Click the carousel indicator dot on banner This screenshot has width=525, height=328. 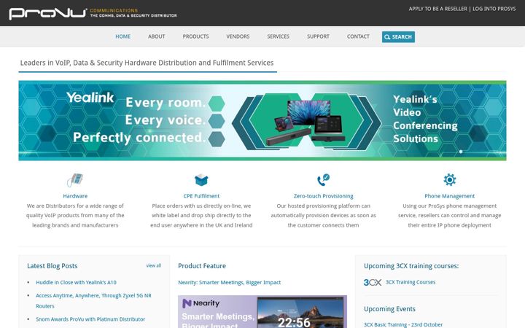461,152
